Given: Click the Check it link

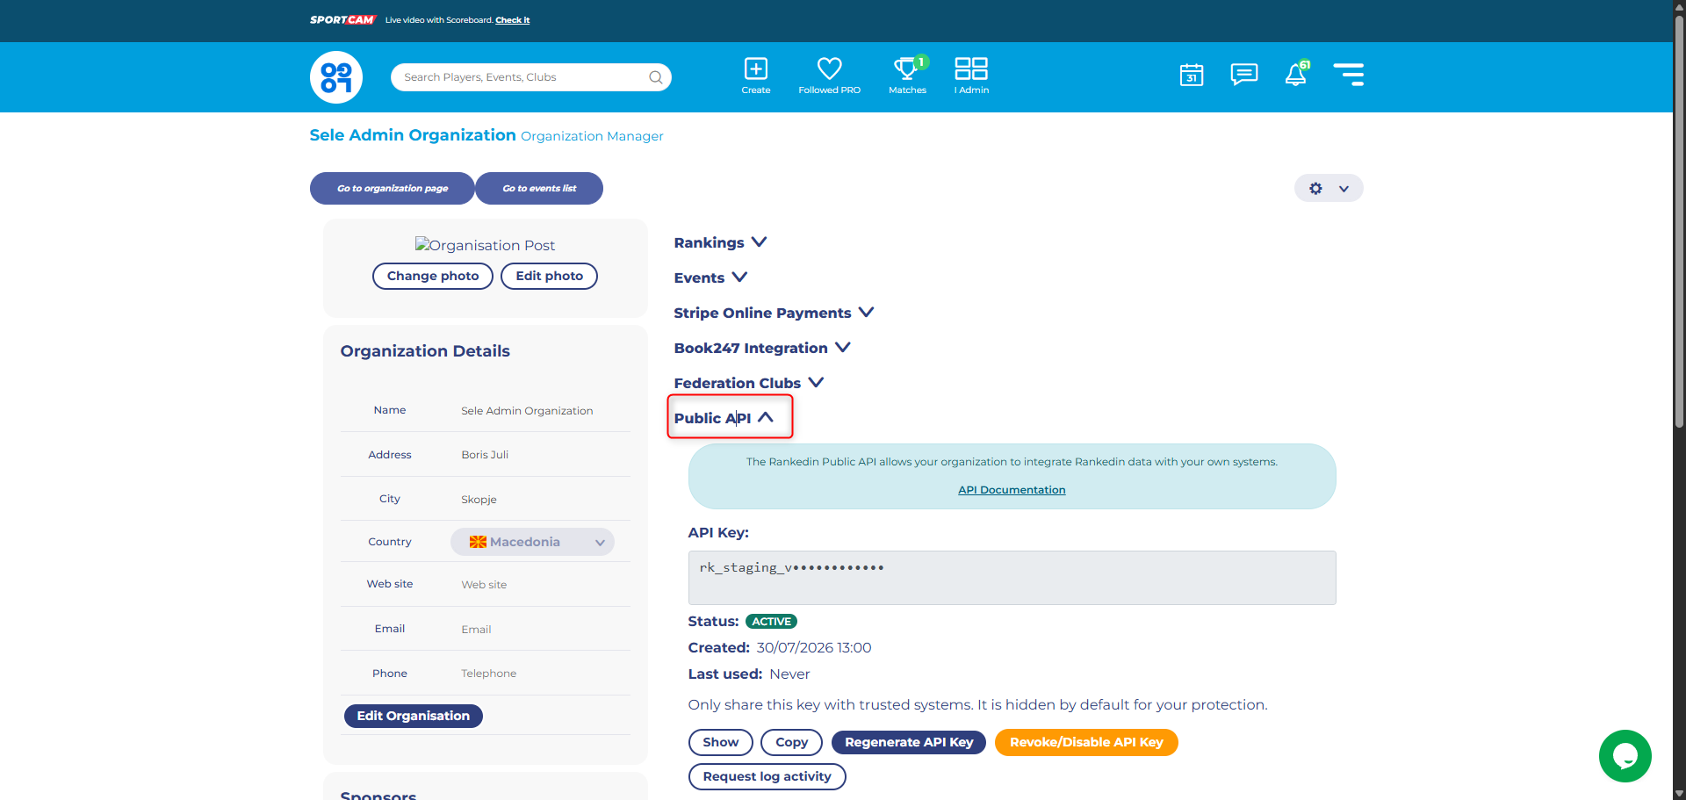Looking at the screenshot, I should (512, 20).
